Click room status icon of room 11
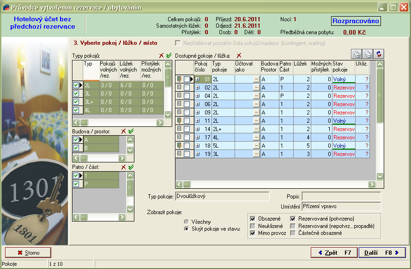The width and height of the screenshot is (411, 269). point(179,120)
